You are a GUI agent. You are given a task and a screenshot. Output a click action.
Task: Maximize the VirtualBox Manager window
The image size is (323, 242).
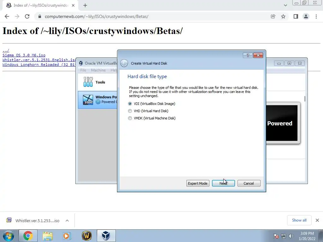(x=289, y=63)
